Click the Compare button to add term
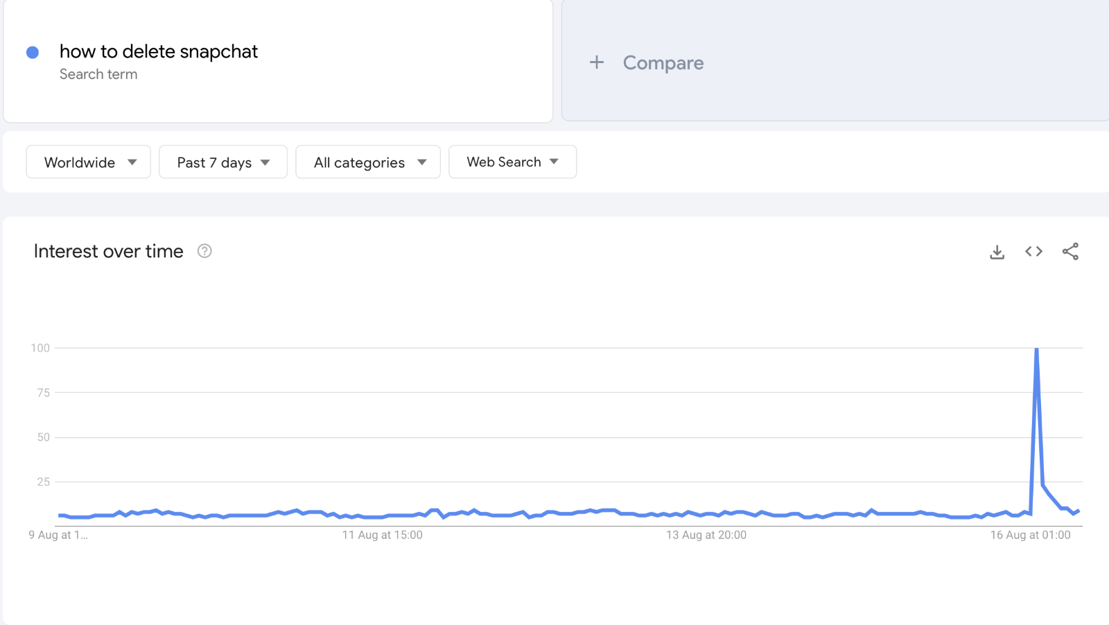The width and height of the screenshot is (1109, 625). pos(663,63)
